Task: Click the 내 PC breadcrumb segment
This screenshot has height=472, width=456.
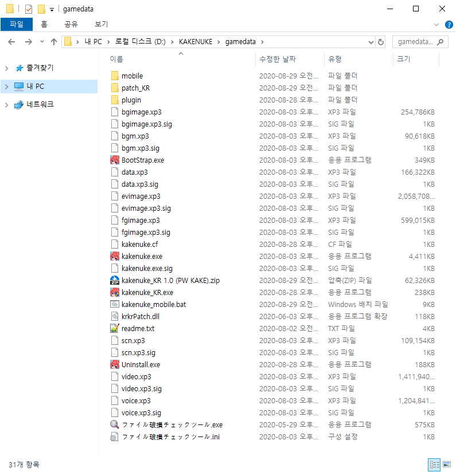Action: pyautogui.click(x=93, y=42)
